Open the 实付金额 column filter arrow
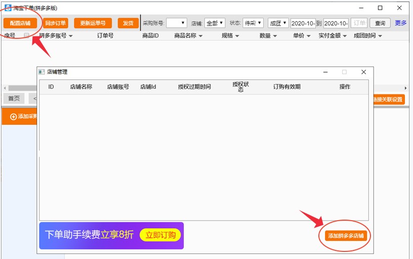 pyautogui.click(x=345, y=36)
